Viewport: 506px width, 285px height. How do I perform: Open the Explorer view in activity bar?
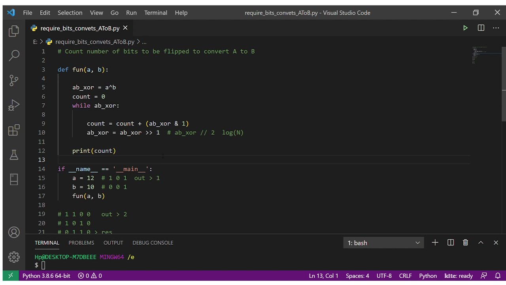click(14, 31)
